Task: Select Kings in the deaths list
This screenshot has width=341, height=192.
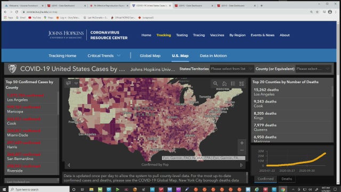Action: pyautogui.click(x=292, y=116)
